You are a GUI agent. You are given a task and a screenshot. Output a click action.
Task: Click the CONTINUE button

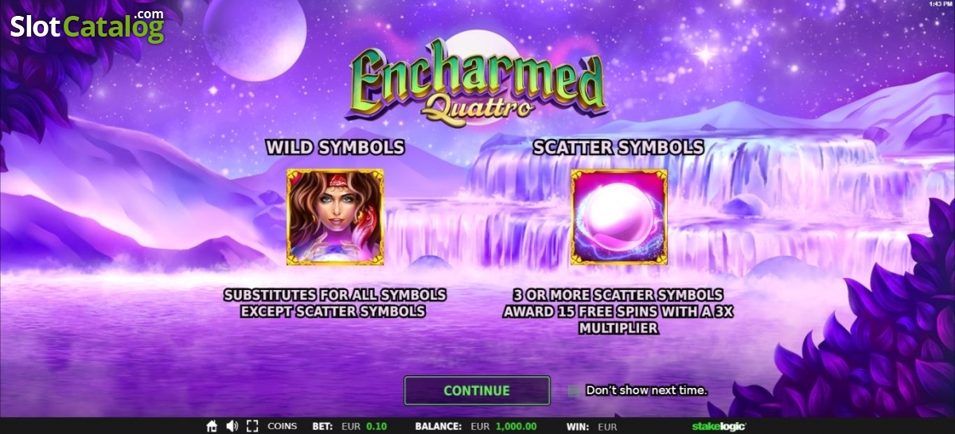coord(477,390)
